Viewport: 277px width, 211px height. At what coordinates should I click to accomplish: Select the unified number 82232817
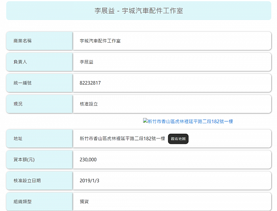[x=90, y=83]
